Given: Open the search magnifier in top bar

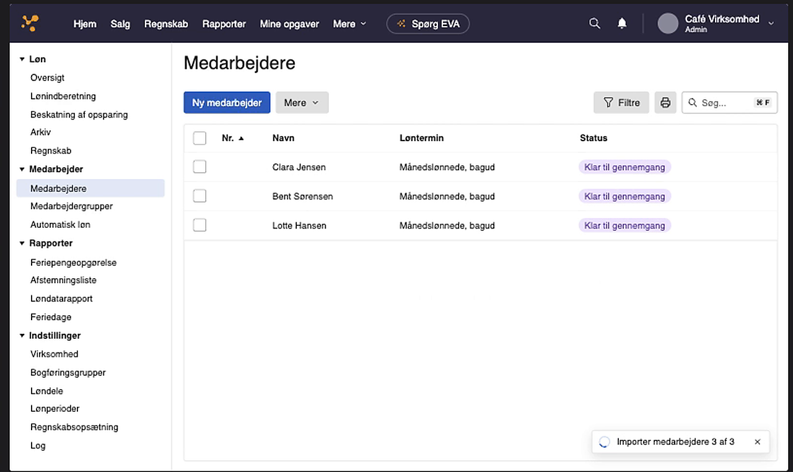Looking at the screenshot, I should pyautogui.click(x=594, y=24).
